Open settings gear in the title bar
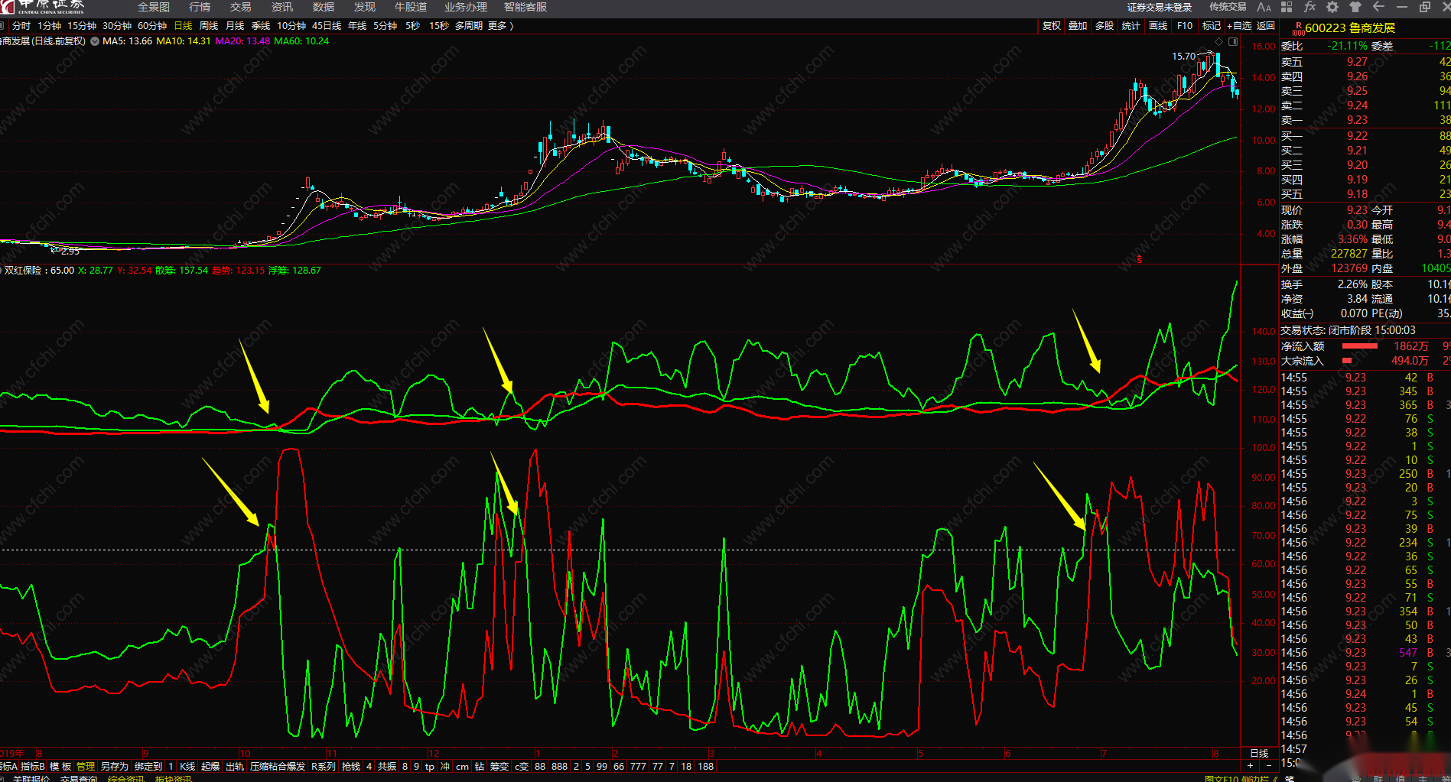The height and width of the screenshot is (782, 1451). [x=1332, y=7]
